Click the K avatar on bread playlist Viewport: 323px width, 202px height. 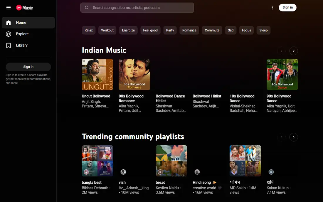(x=160, y=172)
